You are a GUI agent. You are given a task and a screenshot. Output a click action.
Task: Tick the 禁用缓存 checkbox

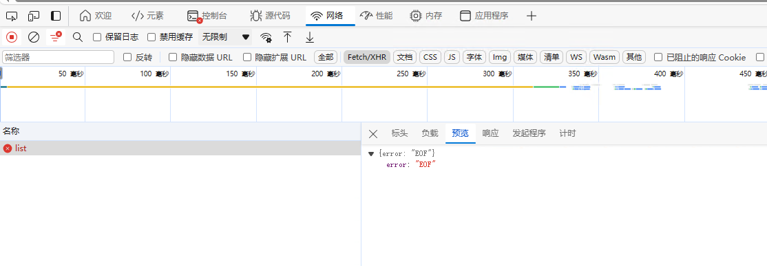coord(151,37)
